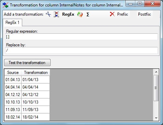This screenshot has width=163, height=125.
Task: Focus the Replace by input field
Action: (x=81, y=50)
